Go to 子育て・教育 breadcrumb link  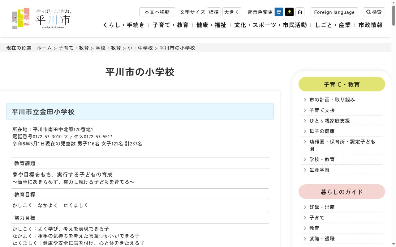click(x=74, y=48)
